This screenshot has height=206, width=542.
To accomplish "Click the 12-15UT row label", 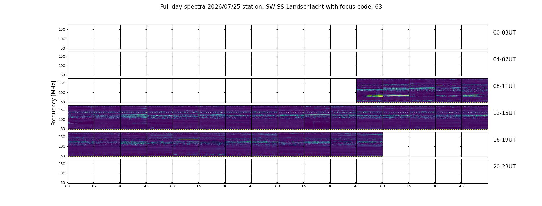I will (504, 113).
